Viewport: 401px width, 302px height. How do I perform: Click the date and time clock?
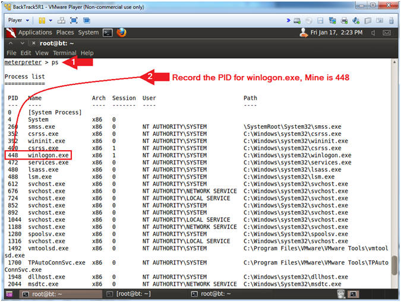click(x=336, y=33)
